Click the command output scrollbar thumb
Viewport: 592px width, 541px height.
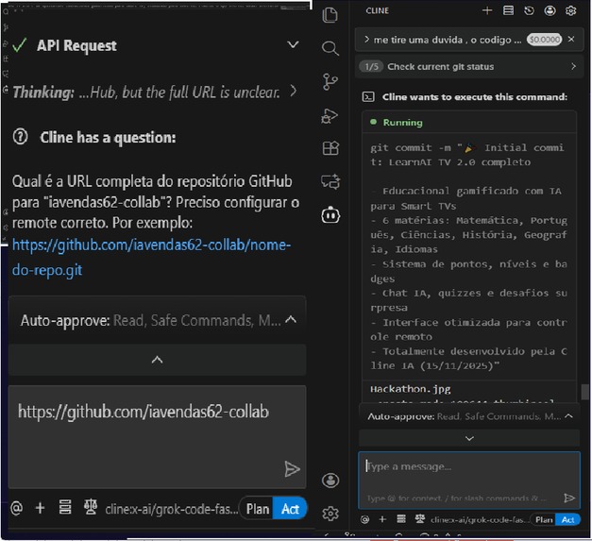pyautogui.click(x=584, y=392)
